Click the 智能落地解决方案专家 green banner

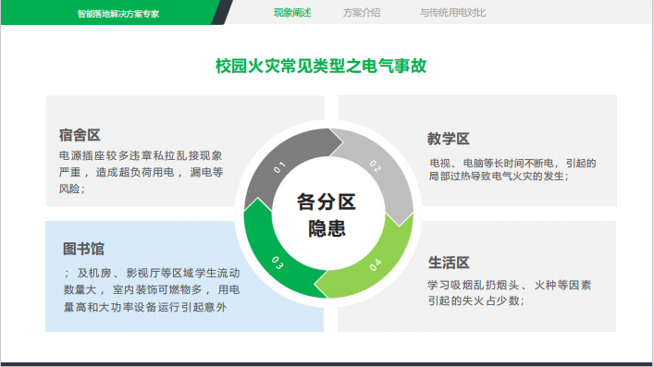(x=110, y=13)
